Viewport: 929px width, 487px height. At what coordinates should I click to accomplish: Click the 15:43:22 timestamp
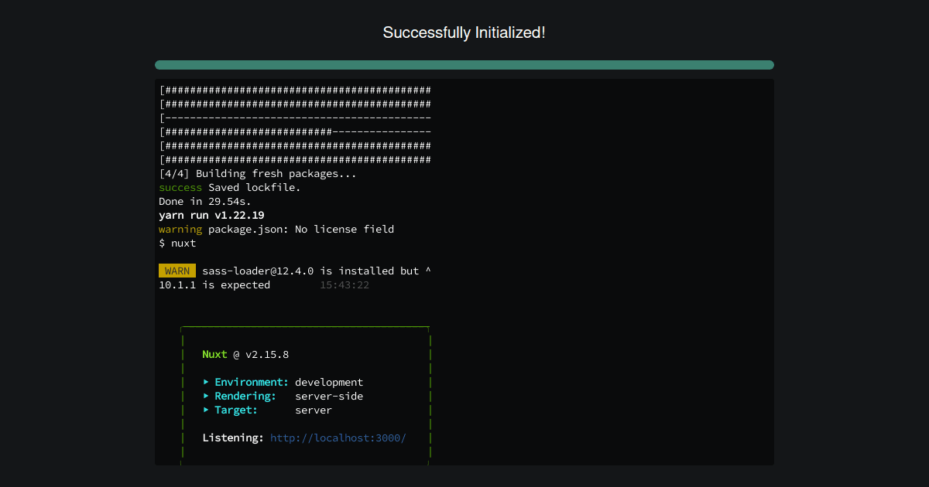pyautogui.click(x=345, y=284)
